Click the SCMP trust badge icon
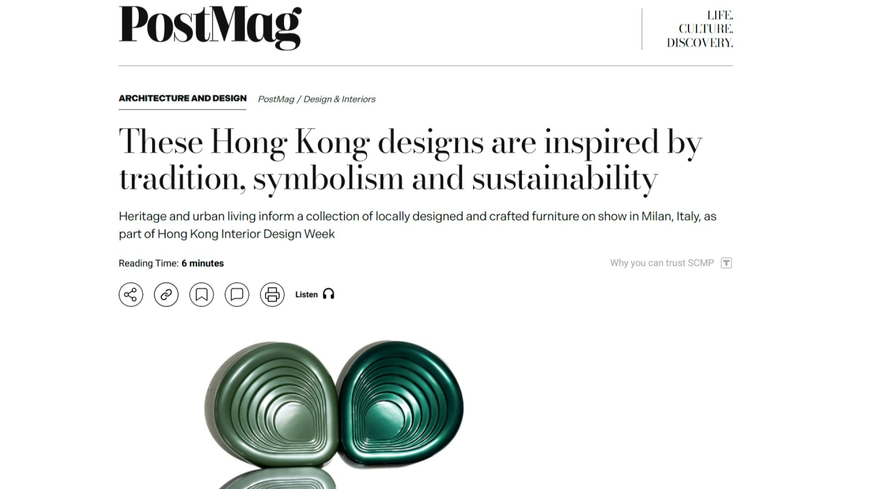Image resolution: width=870 pixels, height=489 pixels. [x=726, y=263]
